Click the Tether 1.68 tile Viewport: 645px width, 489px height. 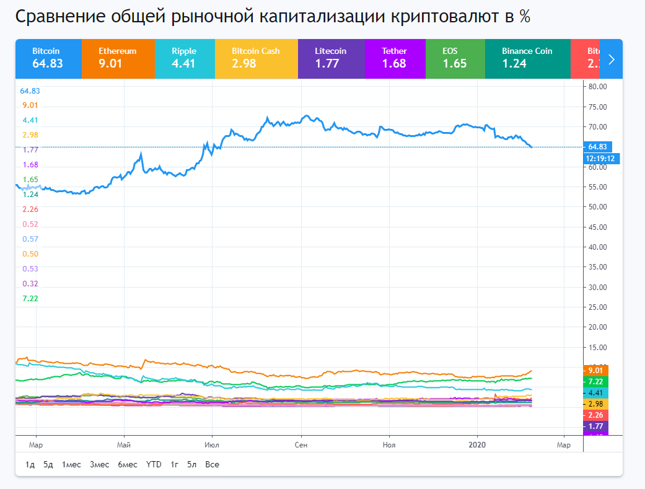395,58
